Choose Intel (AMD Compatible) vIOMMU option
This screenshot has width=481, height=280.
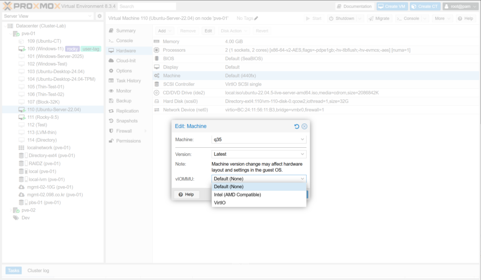tap(237, 195)
